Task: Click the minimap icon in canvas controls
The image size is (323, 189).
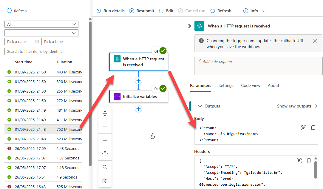Action: 105,181
